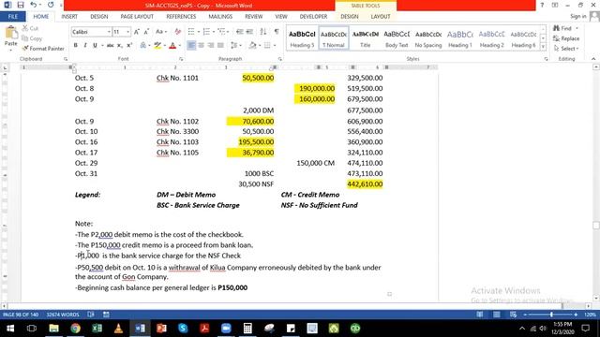Image resolution: width=600 pixels, height=337 pixels.
Task: Apply subscript formatting
Action: click(120, 46)
